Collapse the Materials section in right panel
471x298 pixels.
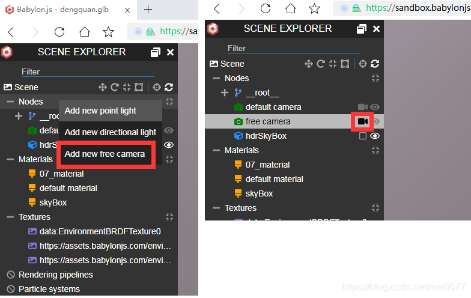(216, 150)
